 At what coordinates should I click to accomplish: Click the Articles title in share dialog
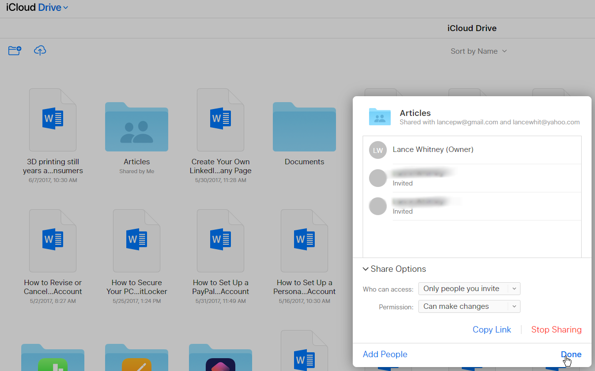[x=415, y=113]
